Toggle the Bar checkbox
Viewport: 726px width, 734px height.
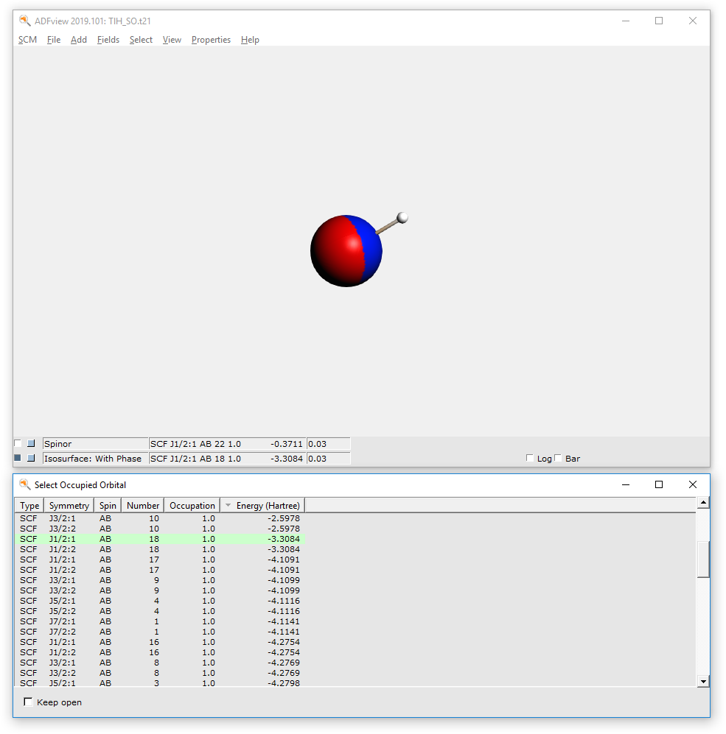pyautogui.click(x=558, y=458)
